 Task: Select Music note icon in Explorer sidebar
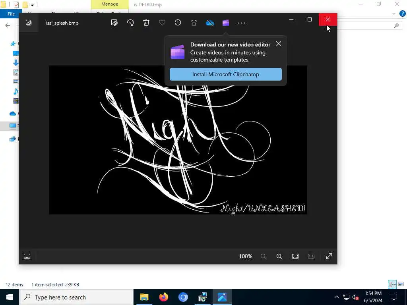[16, 91]
